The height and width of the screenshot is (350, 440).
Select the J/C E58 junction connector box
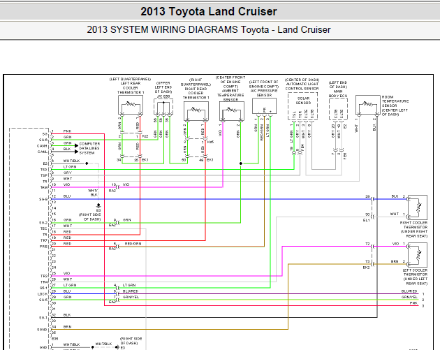click(163, 107)
